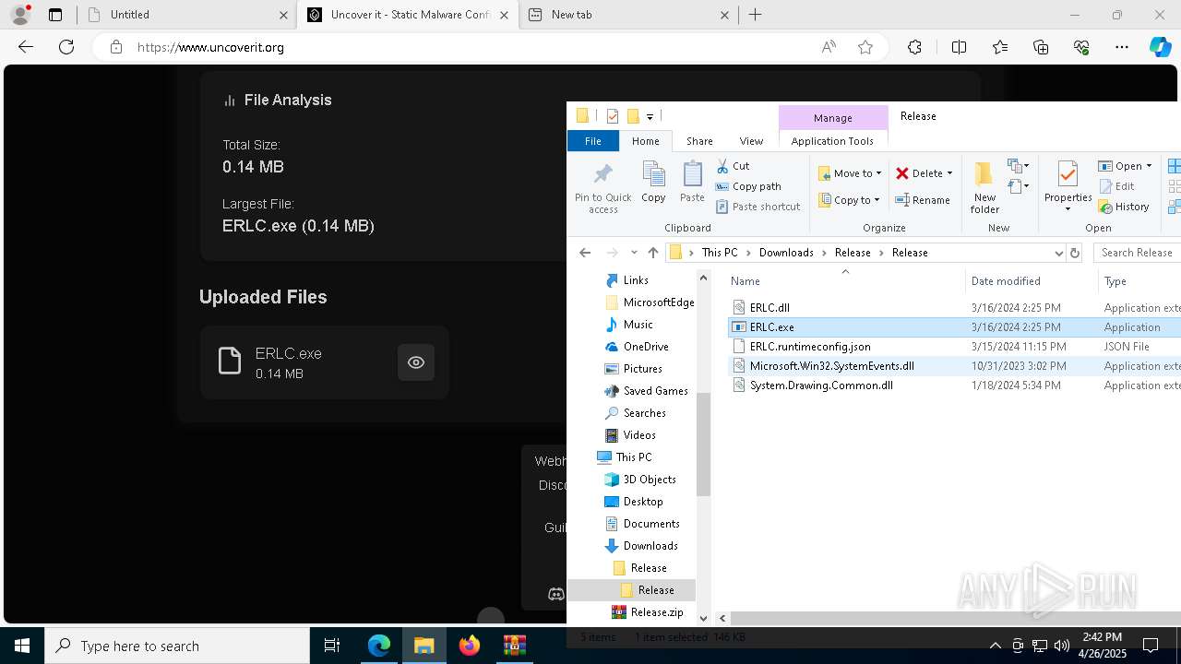This screenshot has width=1181, height=664.
Task: Open OneDrive in navigation pane
Action: click(646, 347)
